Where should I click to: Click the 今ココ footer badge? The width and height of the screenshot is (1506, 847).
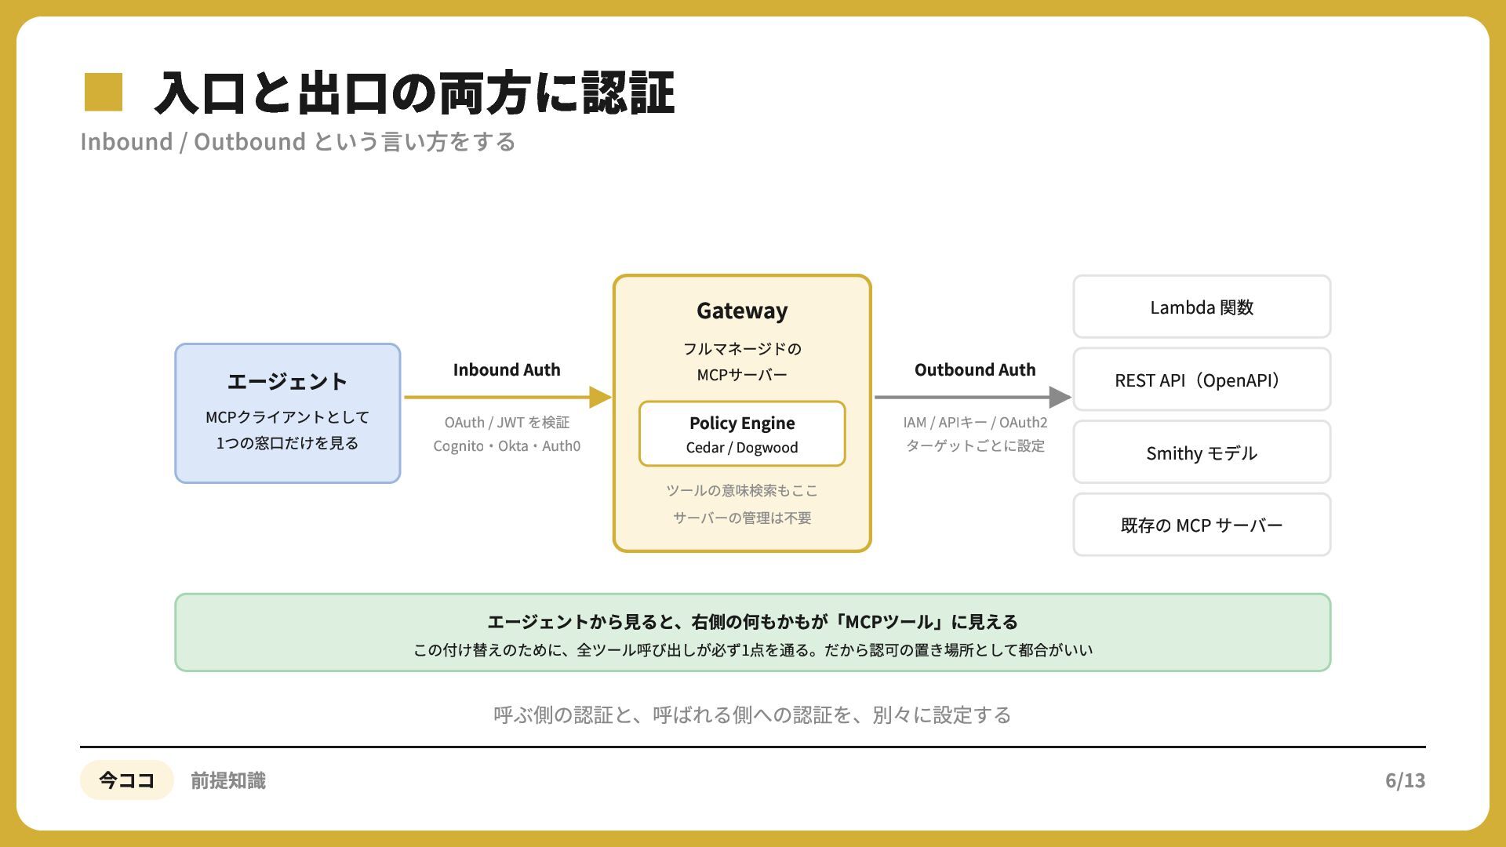pos(126,780)
